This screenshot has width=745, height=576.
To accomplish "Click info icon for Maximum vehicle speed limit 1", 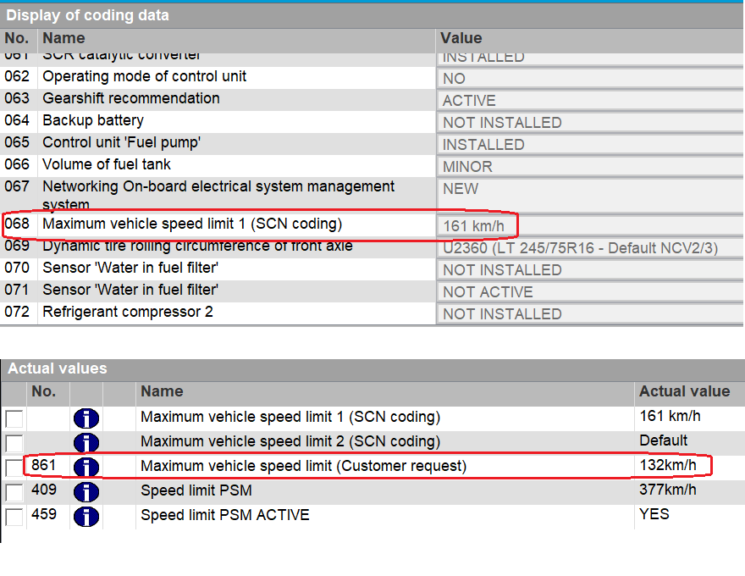I will [x=86, y=418].
